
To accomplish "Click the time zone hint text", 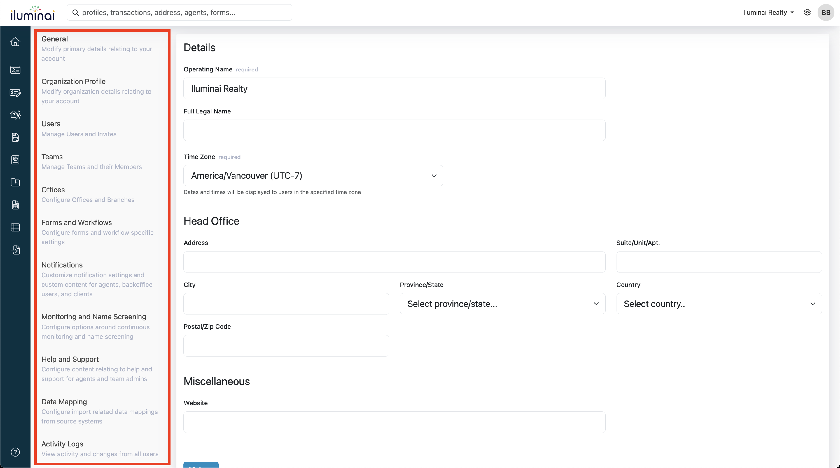I will click(x=272, y=192).
